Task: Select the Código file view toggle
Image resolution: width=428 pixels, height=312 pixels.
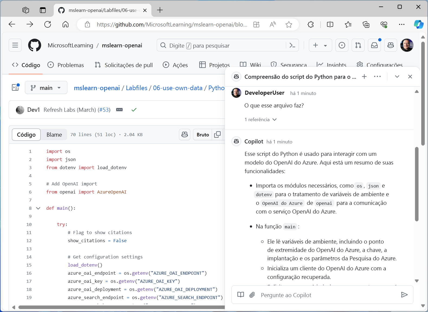Action: [26, 134]
